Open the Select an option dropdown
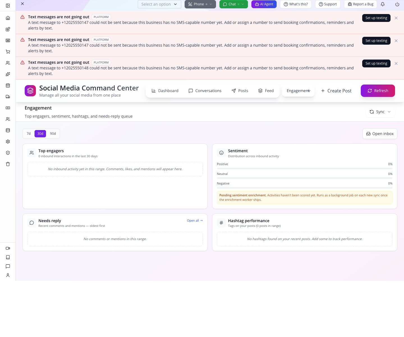The image size is (404, 337). coord(159,4)
